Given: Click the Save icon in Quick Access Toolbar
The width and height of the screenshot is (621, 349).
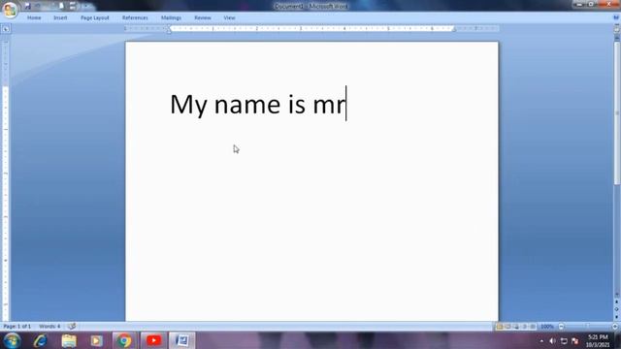Looking at the screenshot, I should coord(27,6).
